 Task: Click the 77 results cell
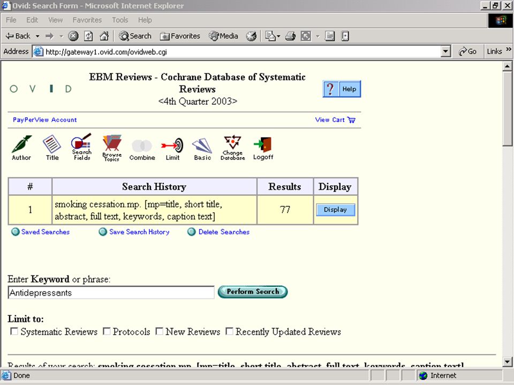pyautogui.click(x=285, y=210)
